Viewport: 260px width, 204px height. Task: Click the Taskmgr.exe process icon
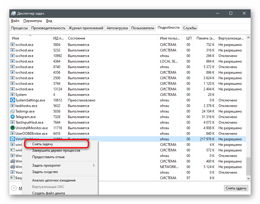[x=13, y=111]
